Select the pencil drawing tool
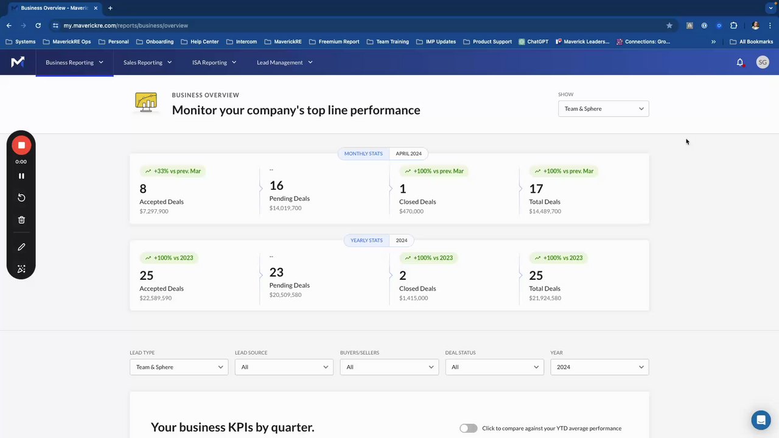 pyautogui.click(x=21, y=247)
